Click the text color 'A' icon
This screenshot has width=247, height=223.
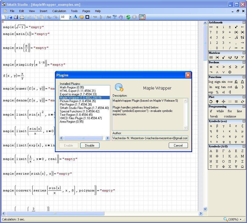[75, 17]
